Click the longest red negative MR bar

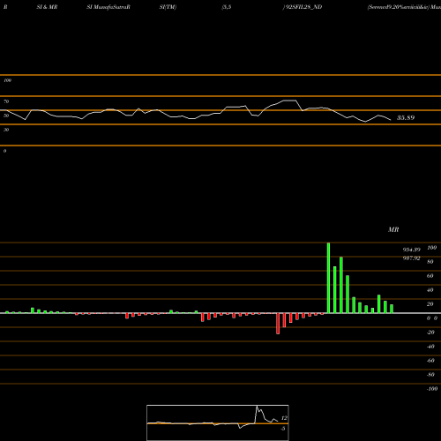click(278, 324)
